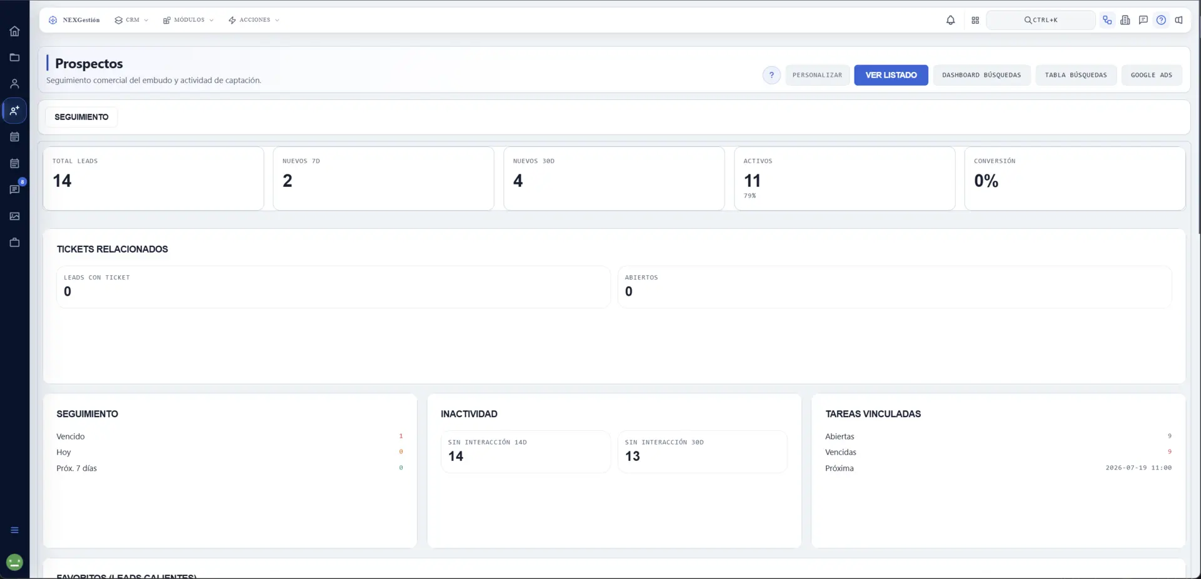Image resolution: width=1201 pixels, height=579 pixels.
Task: Click the question mark beside PERSONALIZAR
Action: coord(771,75)
